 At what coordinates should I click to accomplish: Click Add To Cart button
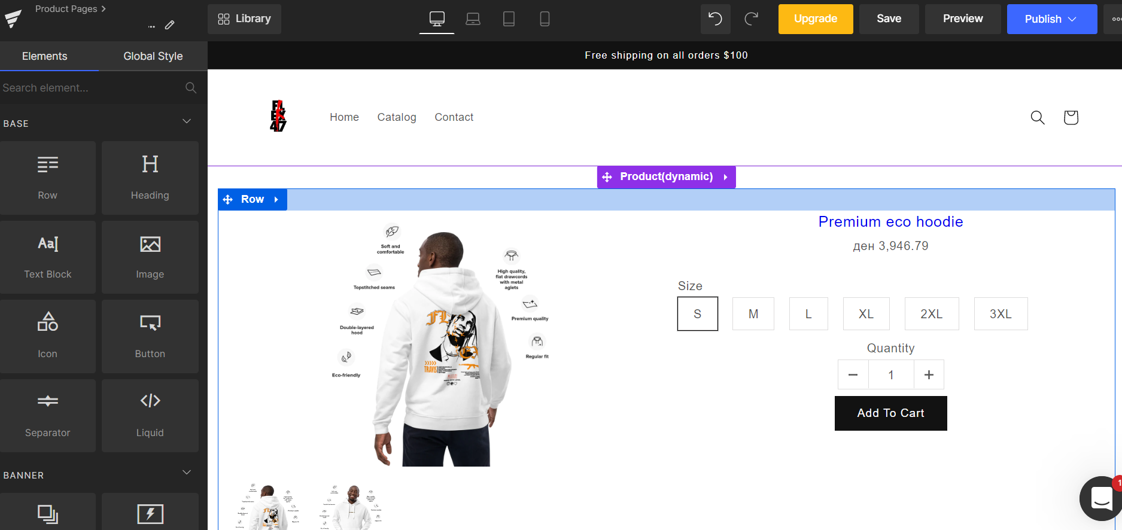(x=891, y=413)
